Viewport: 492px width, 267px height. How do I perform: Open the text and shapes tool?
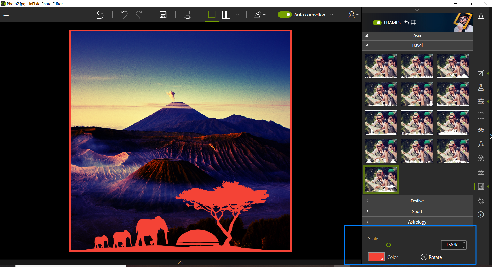[x=481, y=200]
